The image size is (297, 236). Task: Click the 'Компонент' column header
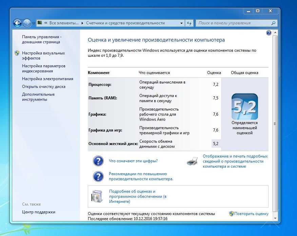point(99,73)
